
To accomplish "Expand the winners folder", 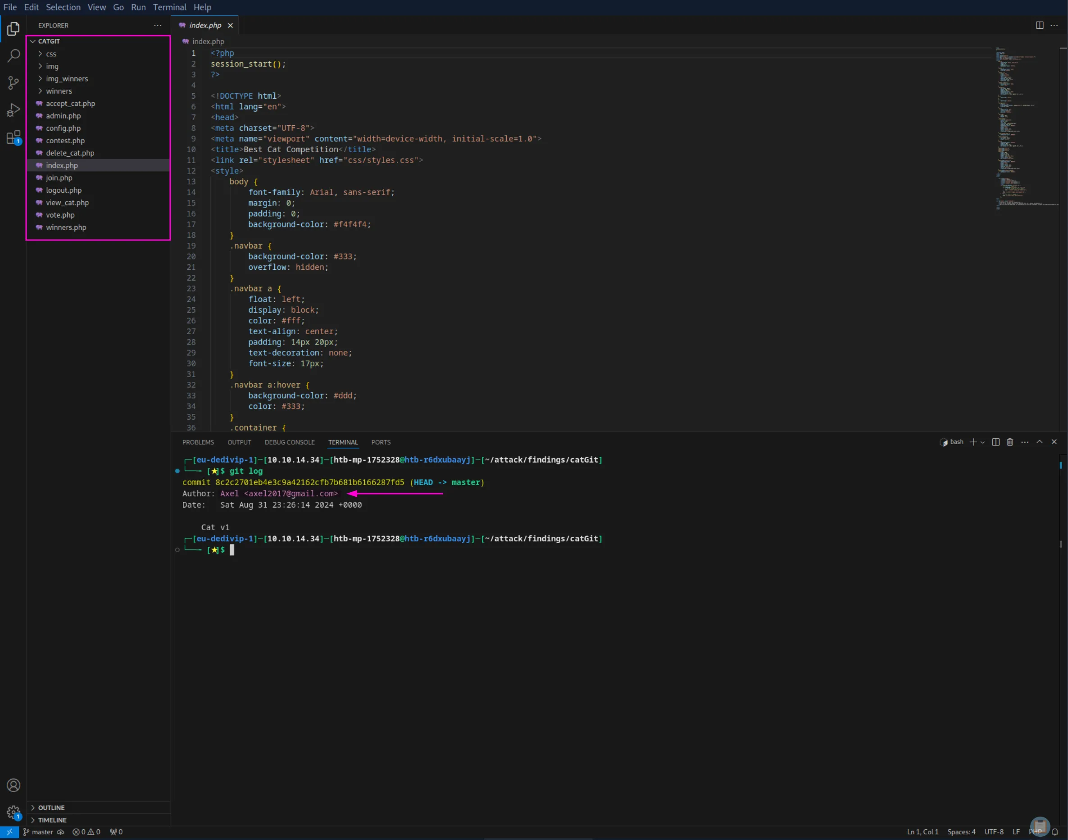I will 98,91.
